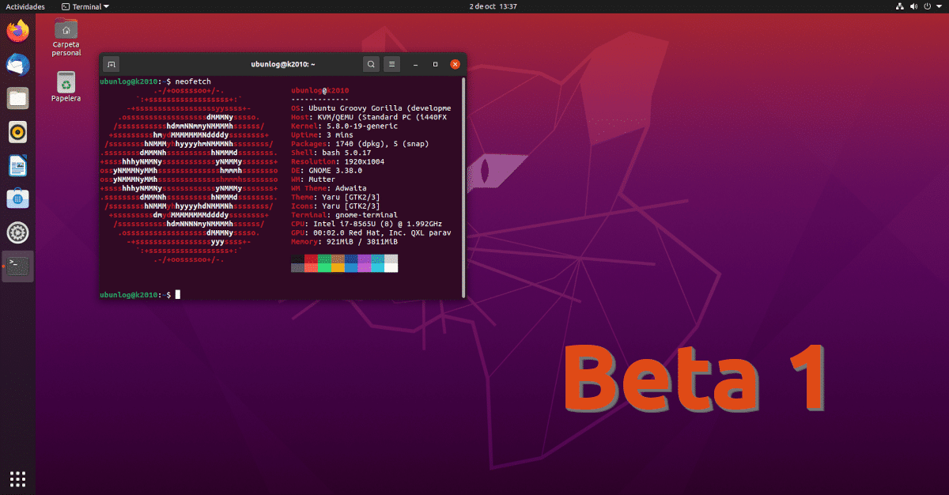
Task: Open Firefox from the dock
Action: 17,32
